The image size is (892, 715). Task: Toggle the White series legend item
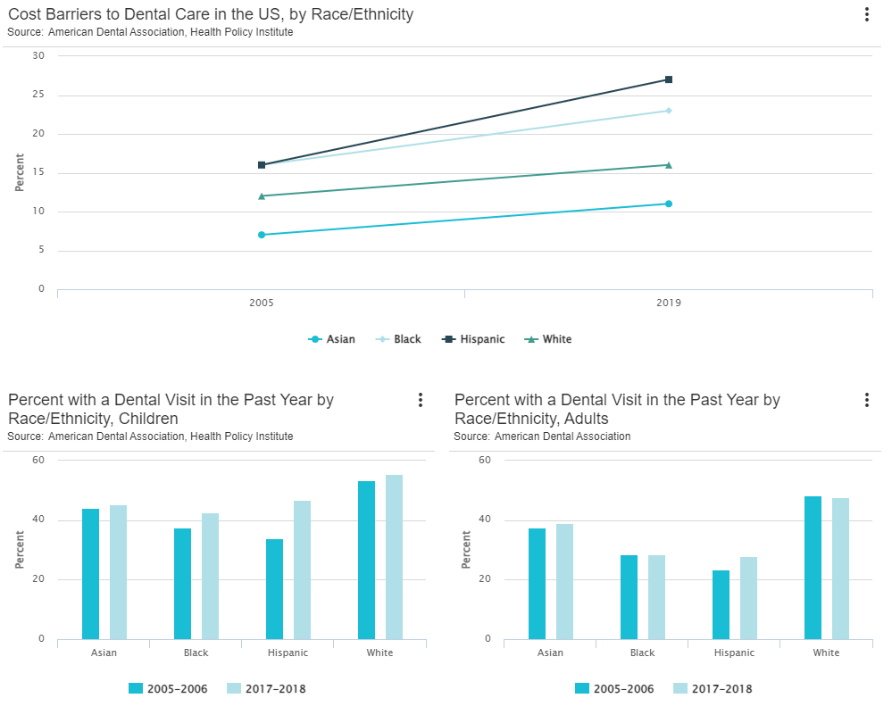[548, 339]
